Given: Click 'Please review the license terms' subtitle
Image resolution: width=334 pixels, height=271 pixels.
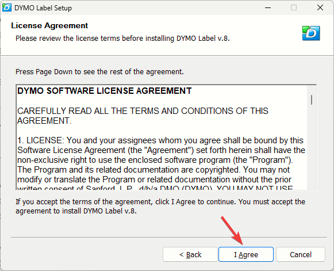Looking at the screenshot, I should pyautogui.click(x=122, y=39).
